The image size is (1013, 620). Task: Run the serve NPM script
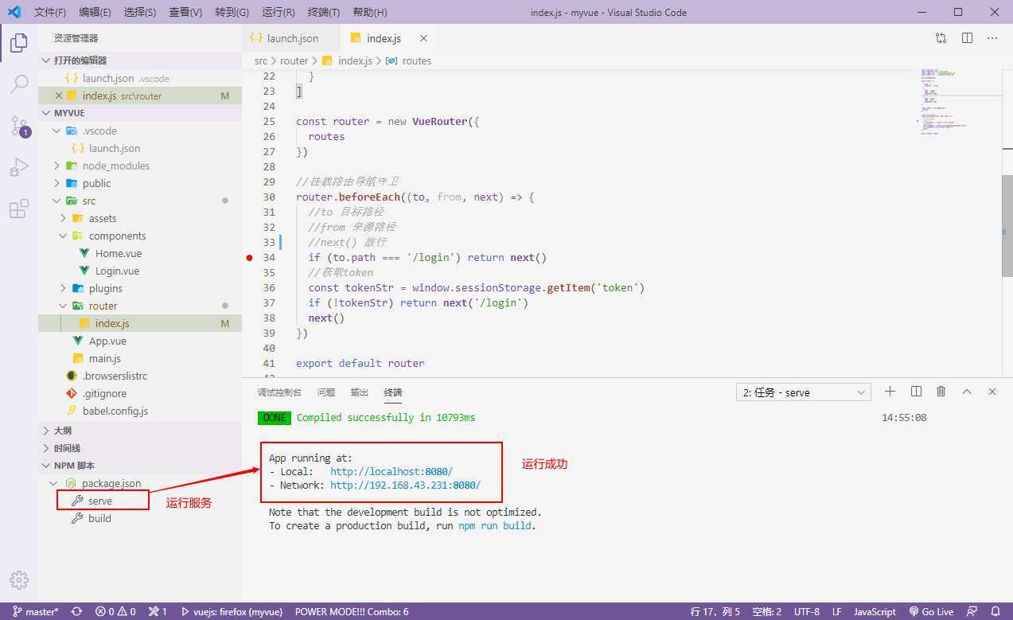click(100, 501)
